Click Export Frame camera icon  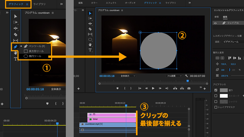point(189,88)
